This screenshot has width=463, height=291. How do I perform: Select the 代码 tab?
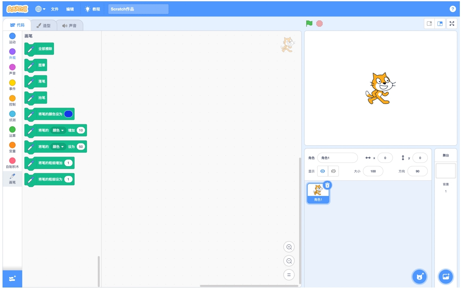[17, 25]
